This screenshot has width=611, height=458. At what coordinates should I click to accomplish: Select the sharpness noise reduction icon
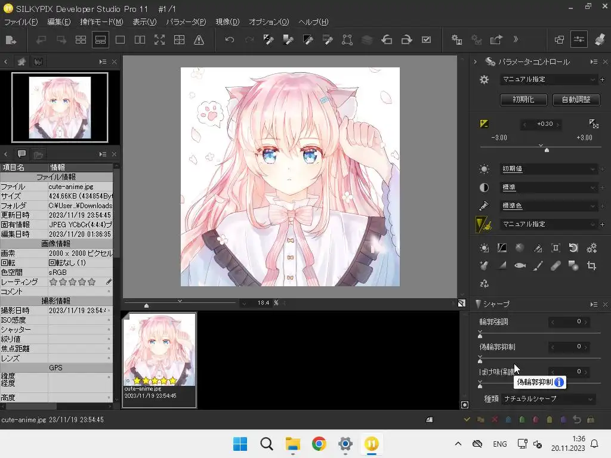pos(483,224)
